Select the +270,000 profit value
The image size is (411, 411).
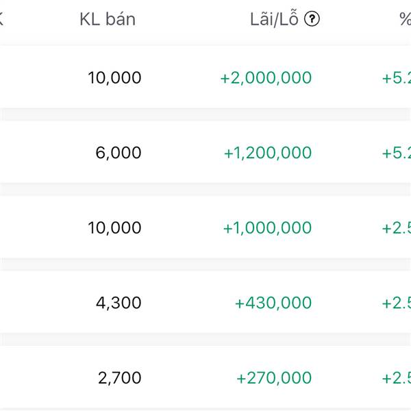pos(274,378)
